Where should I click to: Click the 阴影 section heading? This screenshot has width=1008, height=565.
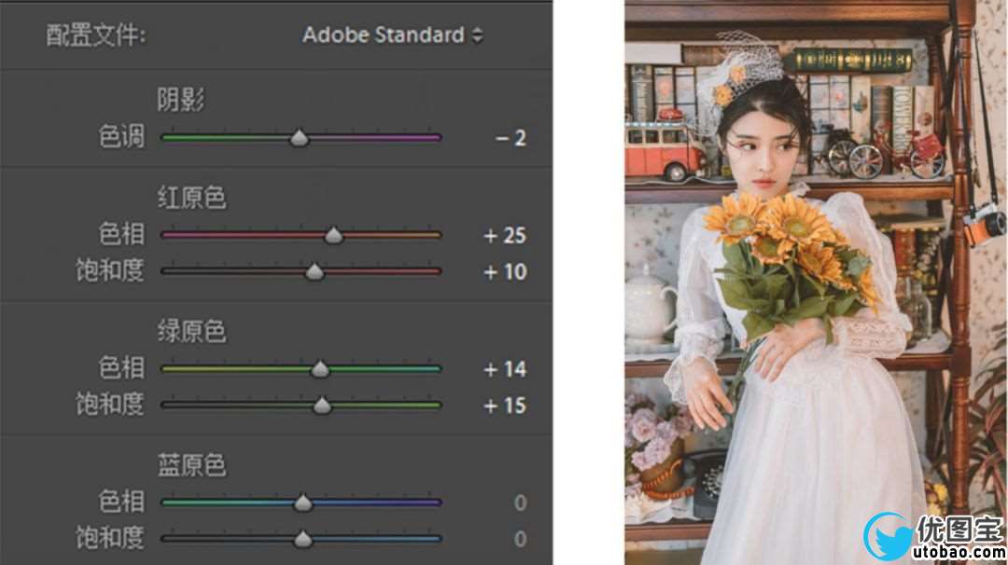[x=181, y=100]
